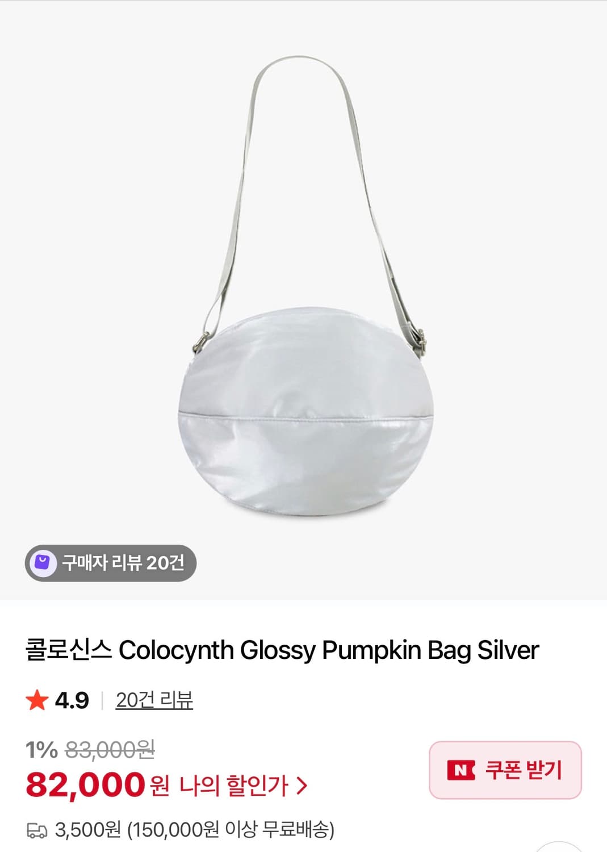Click the 82,000원 sale price
The width and height of the screenshot is (607, 852).
point(97,784)
